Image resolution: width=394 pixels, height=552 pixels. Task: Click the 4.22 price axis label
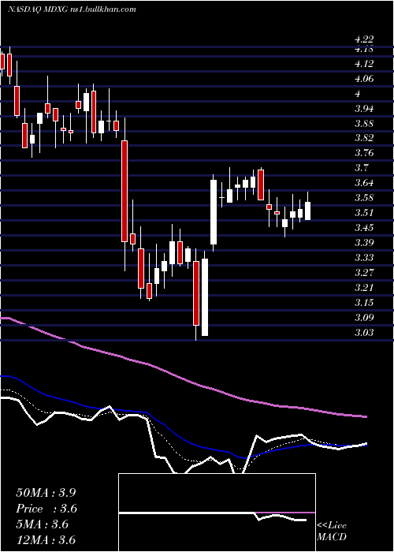[x=364, y=39]
